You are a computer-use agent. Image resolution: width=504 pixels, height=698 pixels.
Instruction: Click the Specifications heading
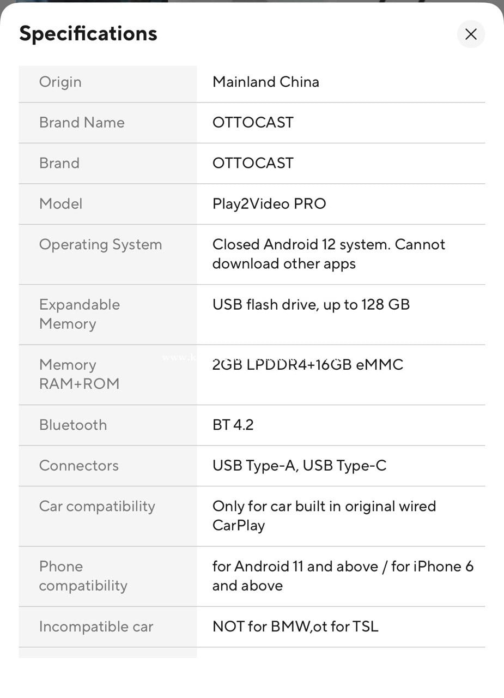[x=88, y=34]
